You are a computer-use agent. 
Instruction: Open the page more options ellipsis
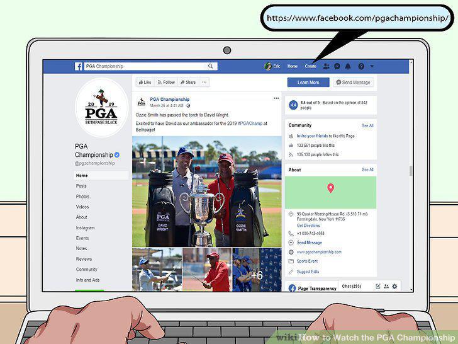click(204, 82)
